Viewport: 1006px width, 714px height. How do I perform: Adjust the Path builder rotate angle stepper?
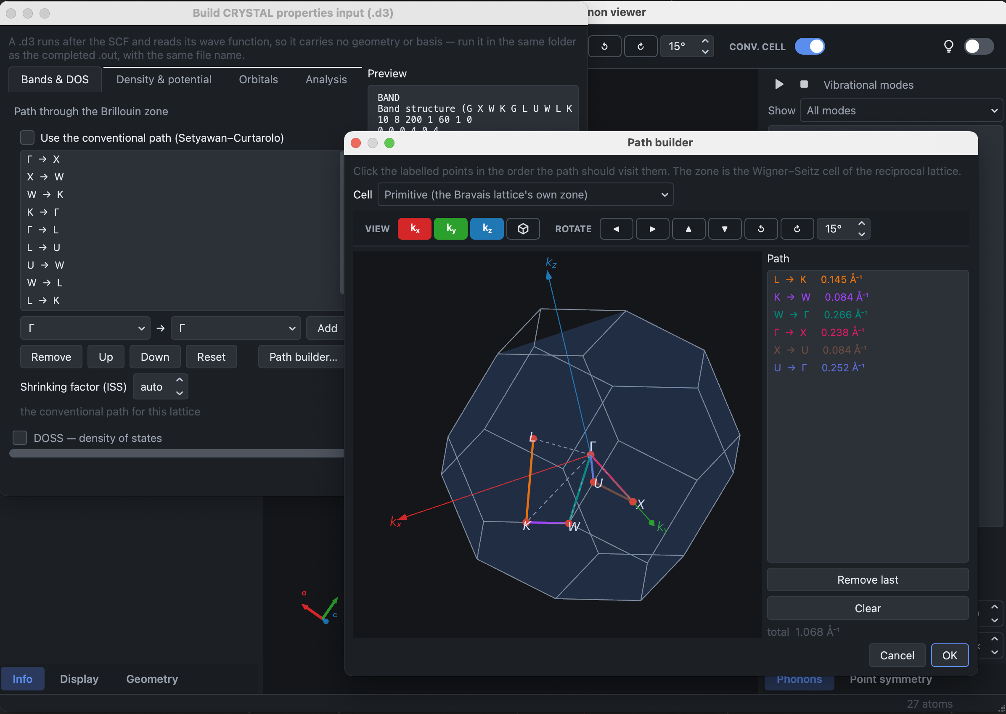tap(843, 229)
